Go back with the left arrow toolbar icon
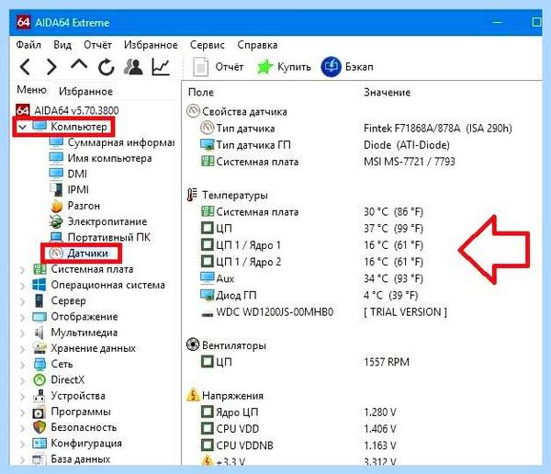The width and height of the screenshot is (551, 474). pos(25,66)
